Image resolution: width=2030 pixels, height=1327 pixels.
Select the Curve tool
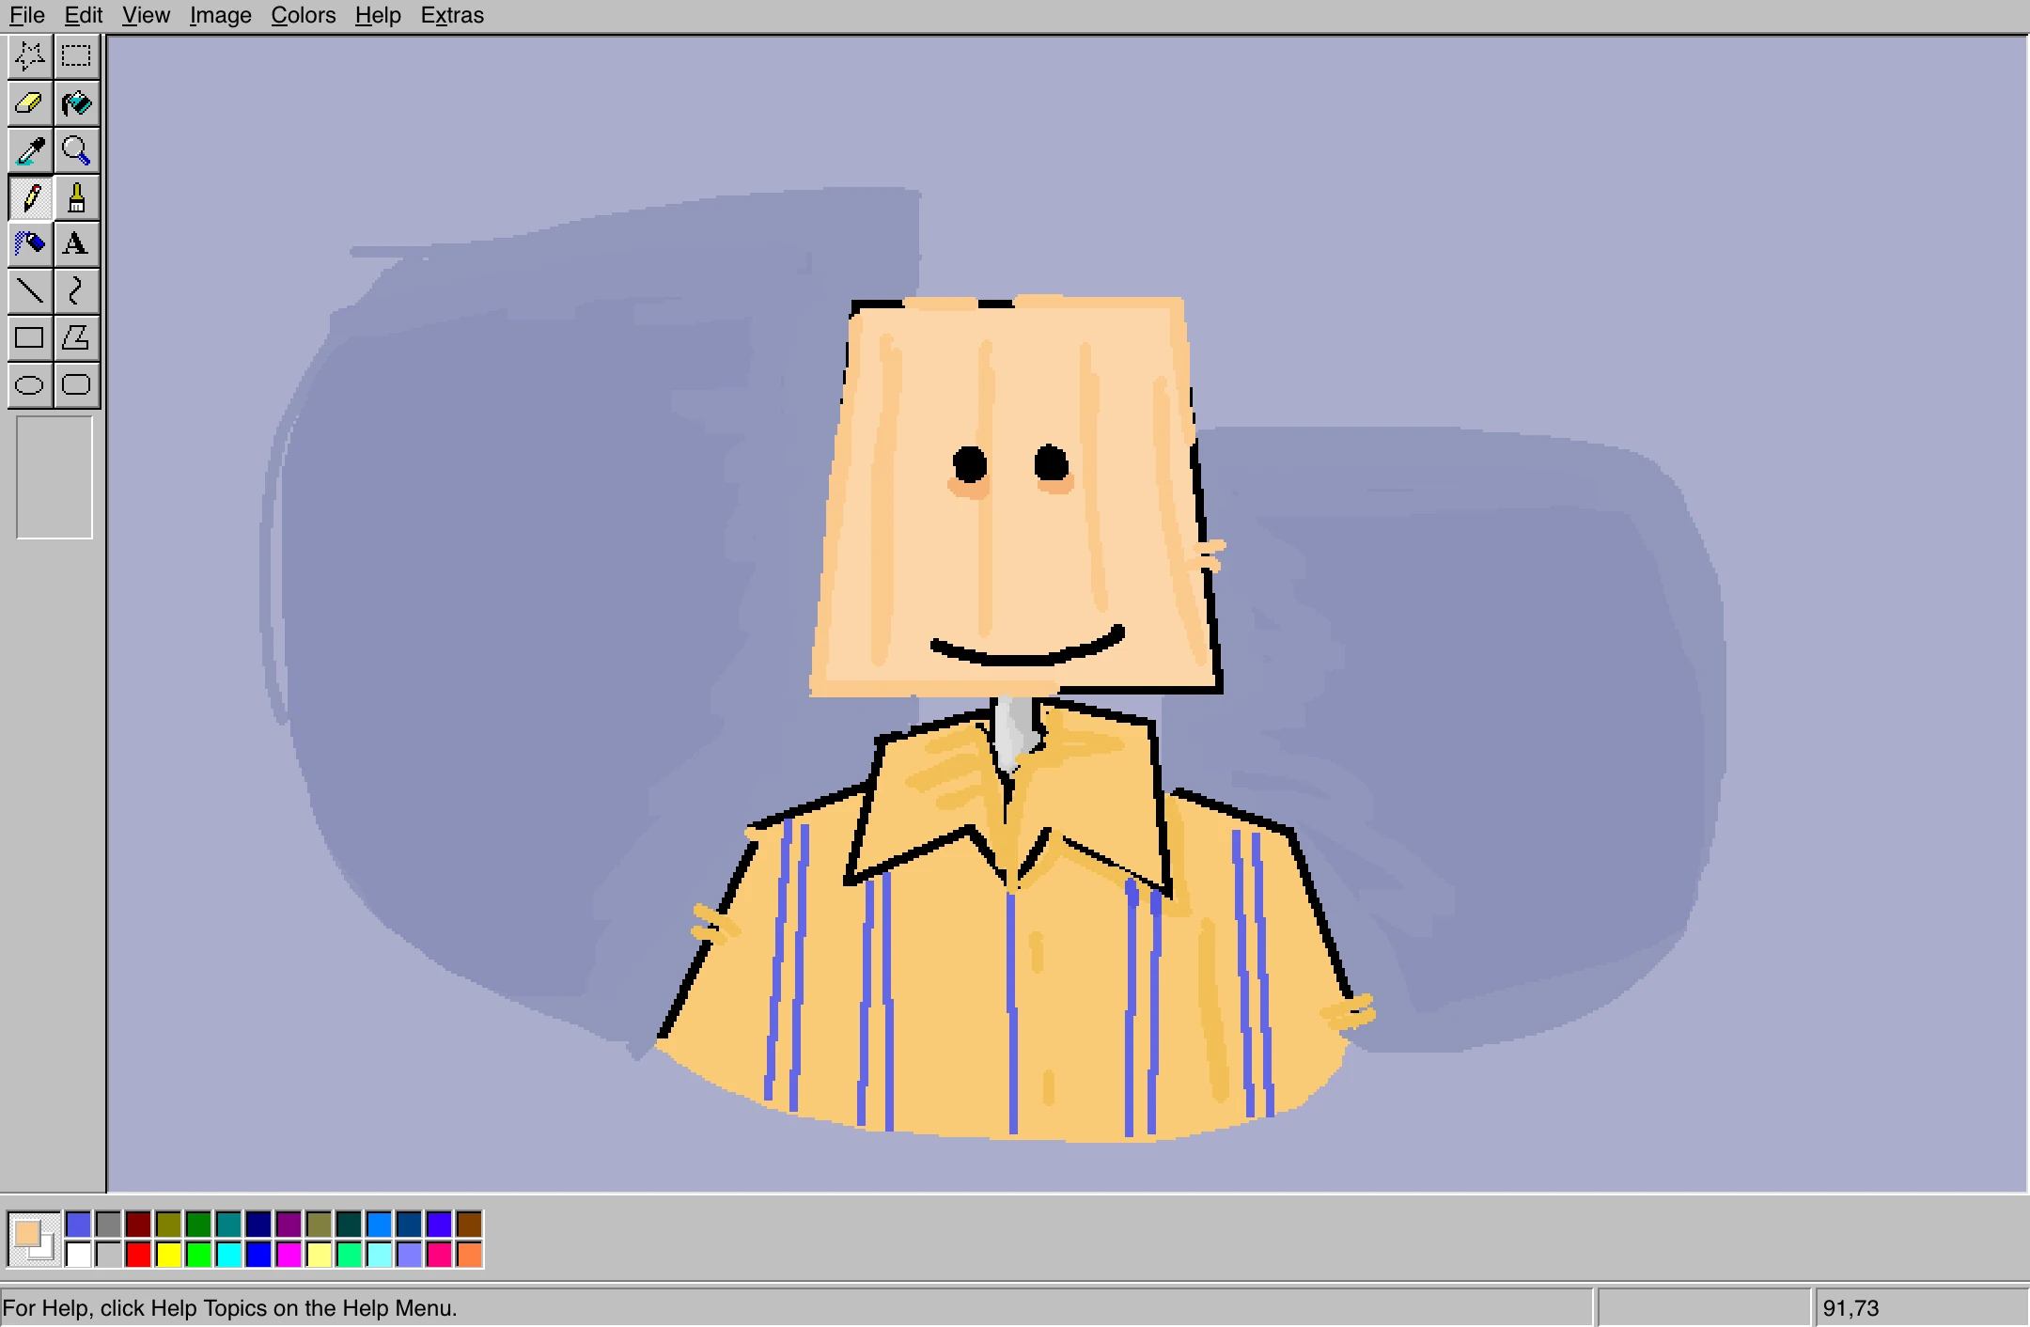(76, 291)
